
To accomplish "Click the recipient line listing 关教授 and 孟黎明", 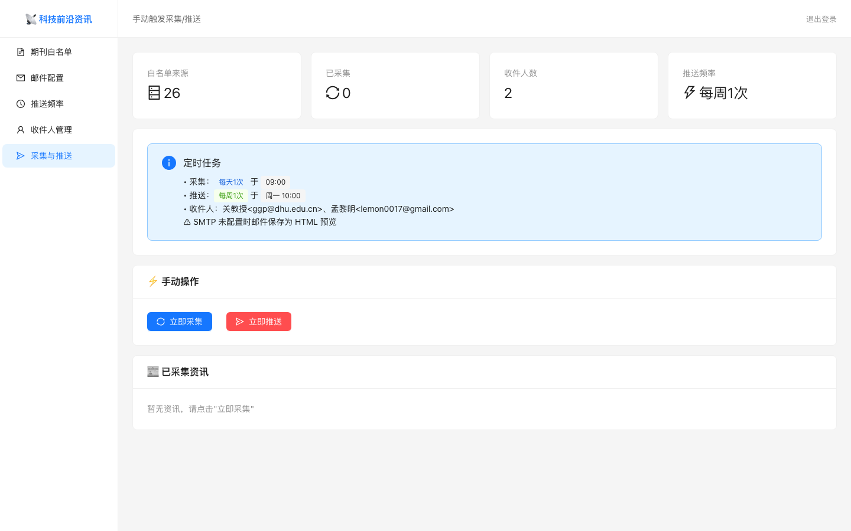I will (x=319, y=209).
